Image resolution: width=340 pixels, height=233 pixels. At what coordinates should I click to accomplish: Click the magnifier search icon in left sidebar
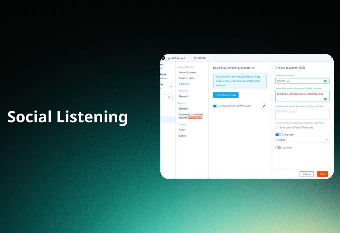coord(169,98)
